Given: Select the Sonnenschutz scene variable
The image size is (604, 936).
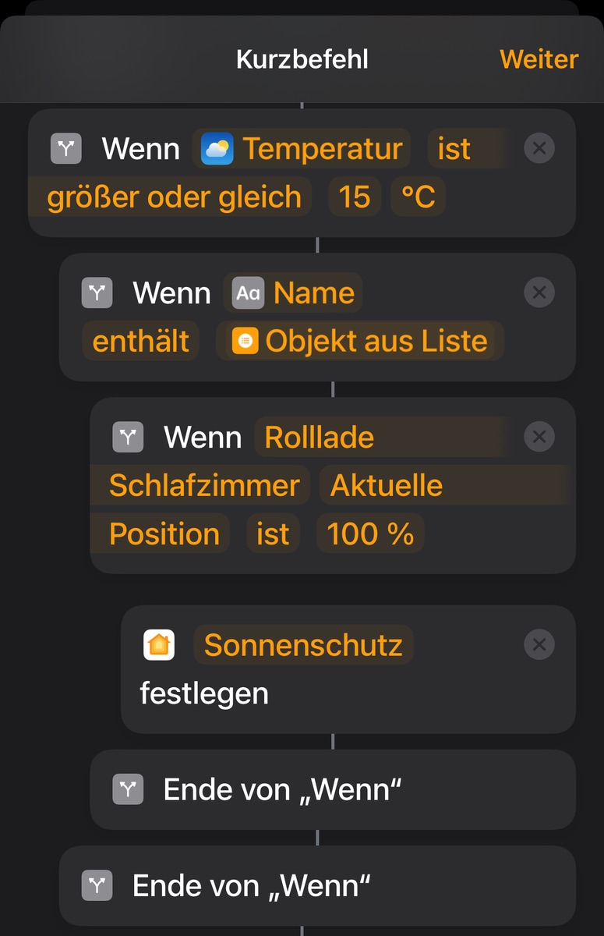Looking at the screenshot, I should (x=303, y=645).
